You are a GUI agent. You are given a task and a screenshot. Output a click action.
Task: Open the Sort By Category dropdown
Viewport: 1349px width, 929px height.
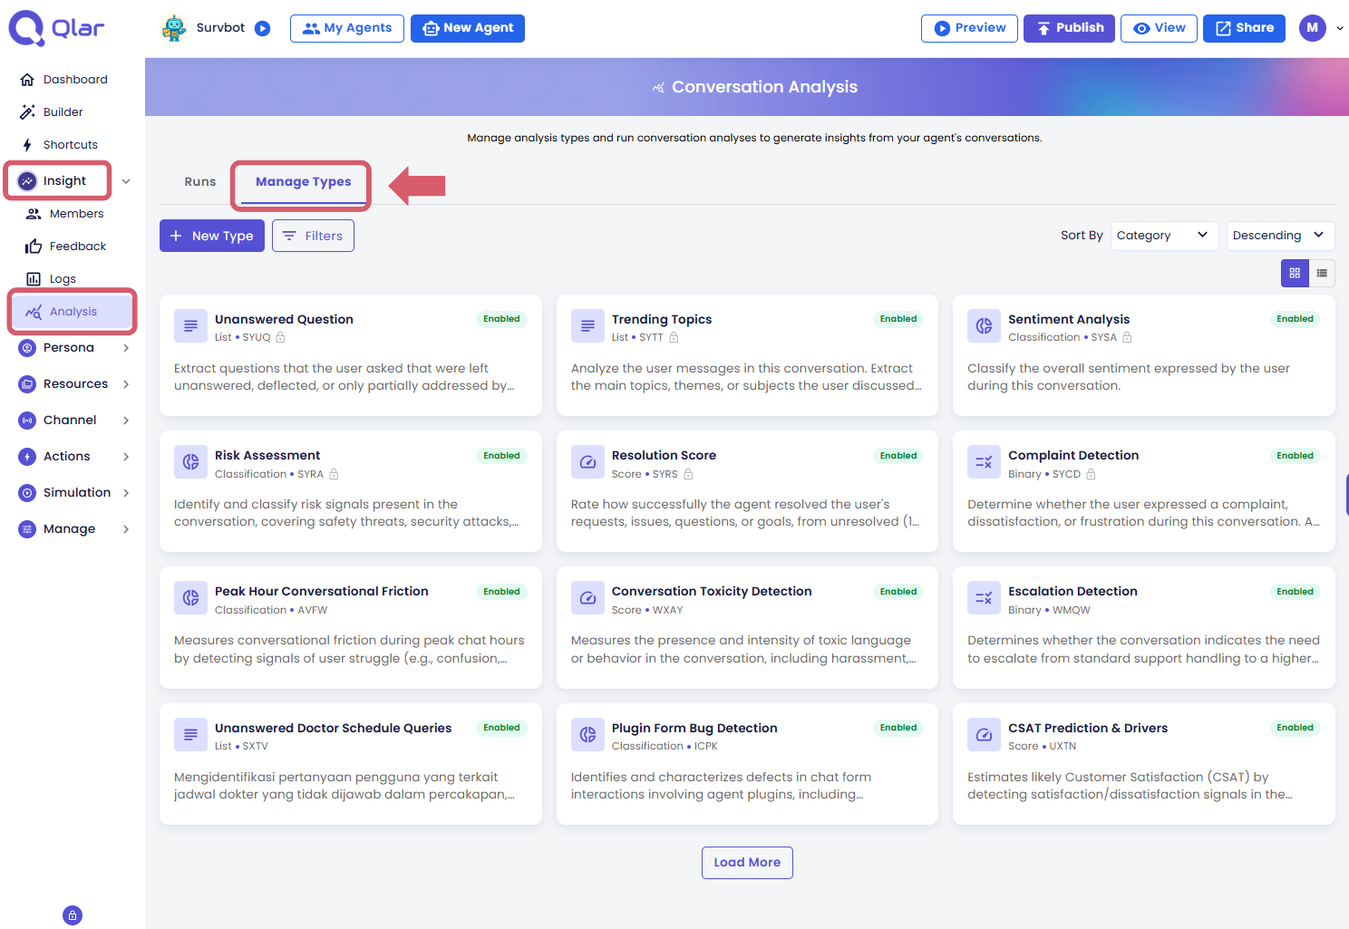tap(1164, 236)
